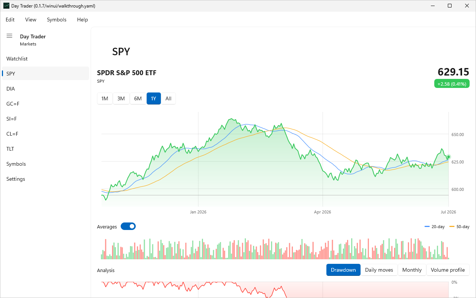Open the Help menu
This screenshot has height=298, width=476.
click(82, 20)
